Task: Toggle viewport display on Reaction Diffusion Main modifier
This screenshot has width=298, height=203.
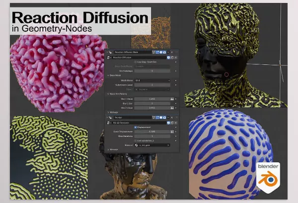Action: (x=161, y=52)
